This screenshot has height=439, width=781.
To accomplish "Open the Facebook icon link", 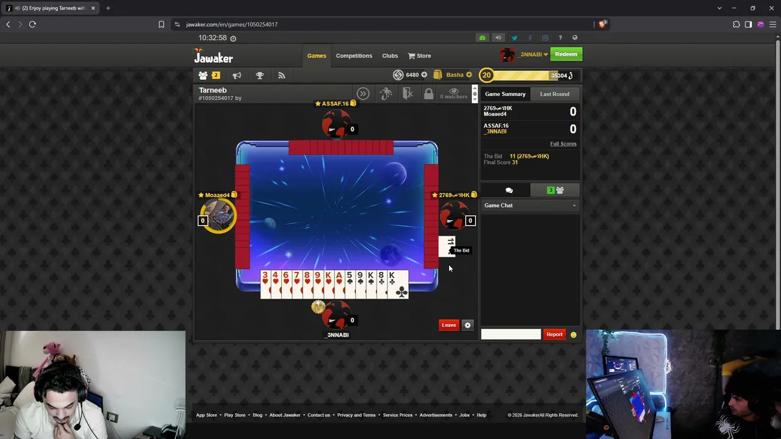I will click(x=530, y=38).
